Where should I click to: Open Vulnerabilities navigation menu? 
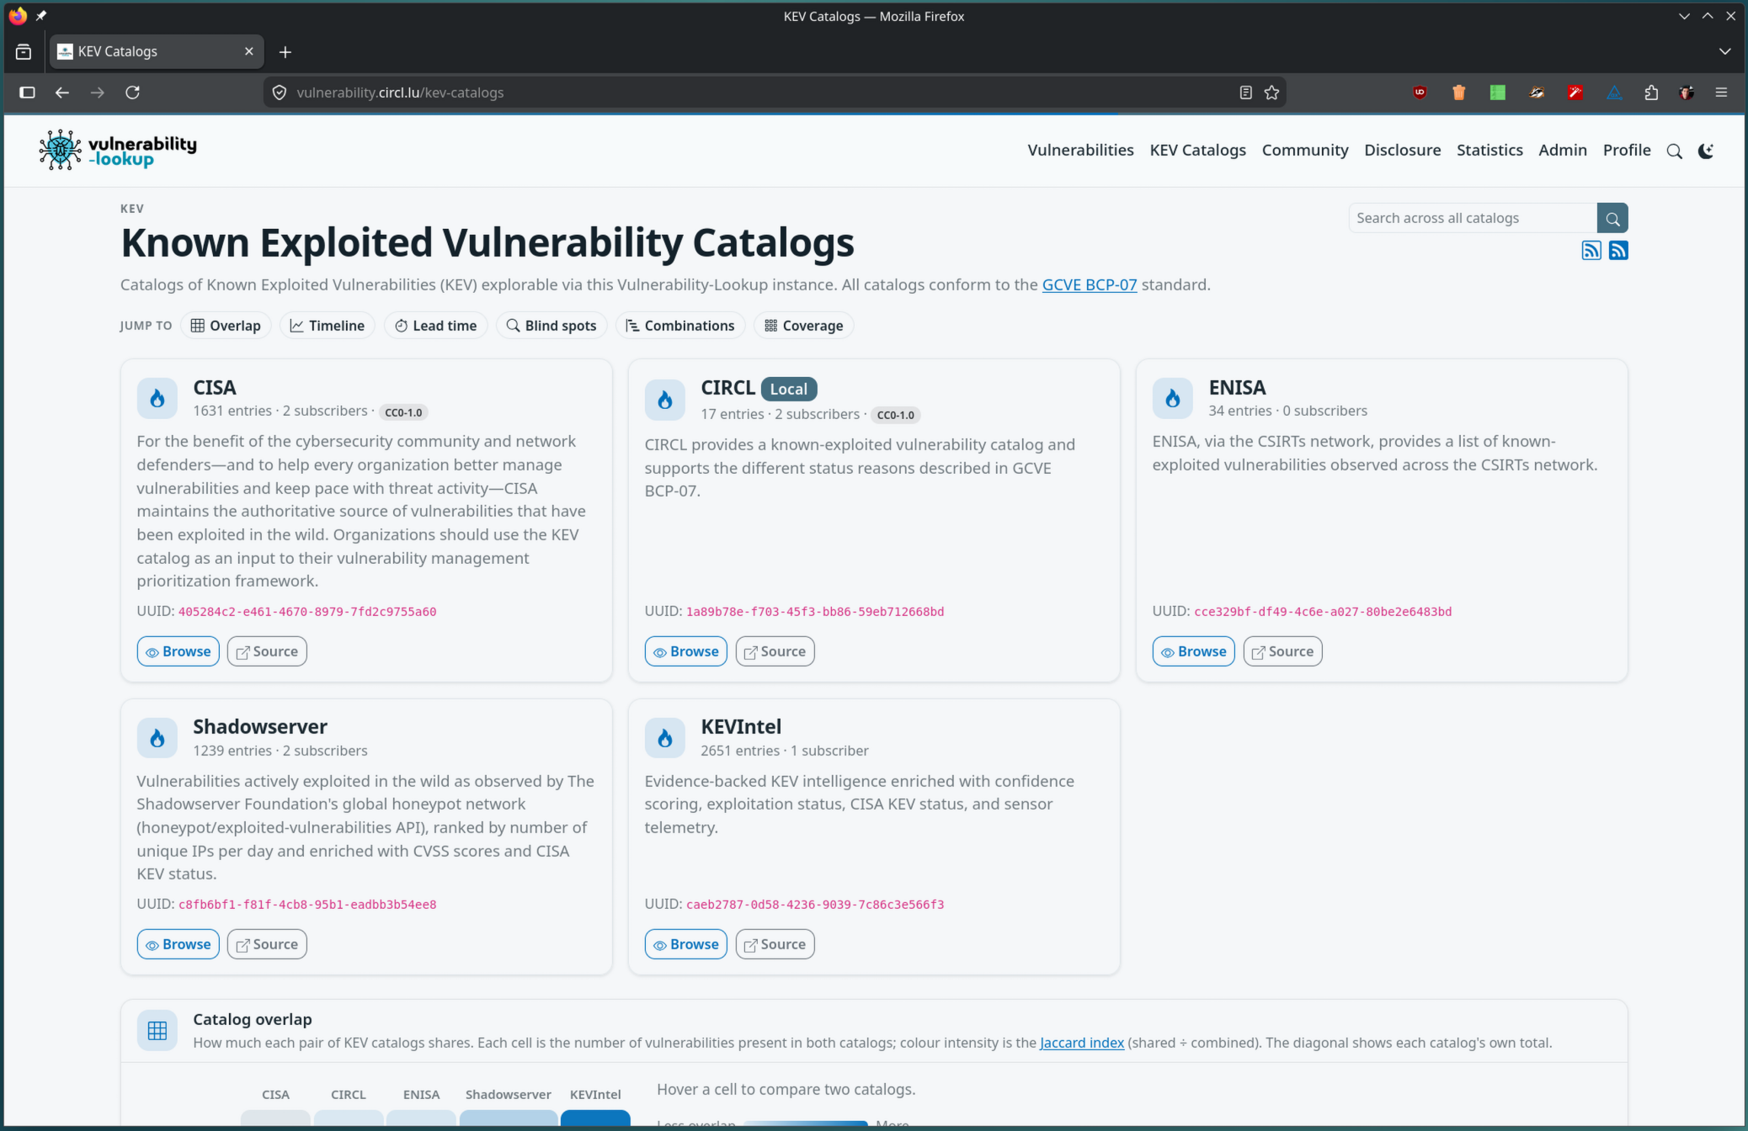(x=1080, y=151)
